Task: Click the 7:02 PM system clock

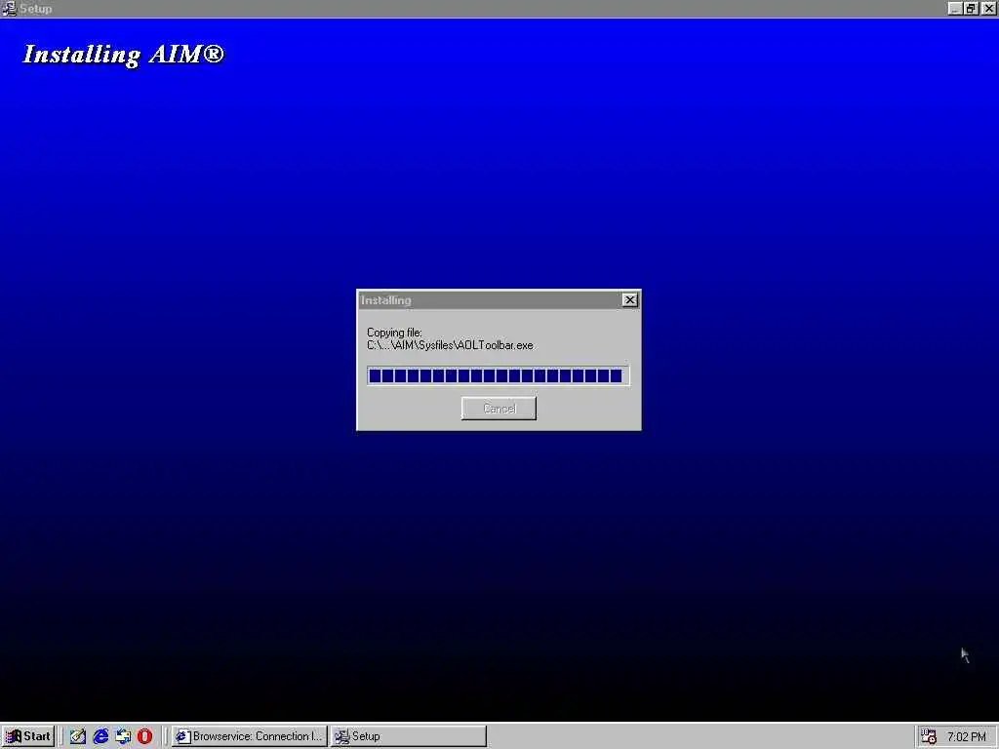Action: pos(967,737)
